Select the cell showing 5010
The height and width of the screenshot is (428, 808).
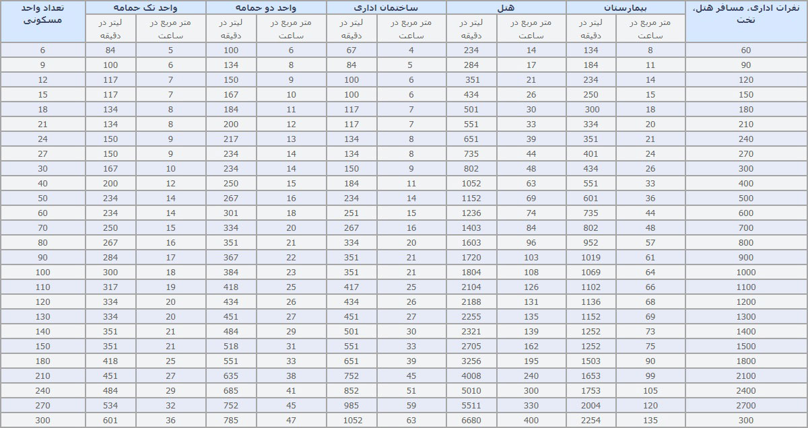(x=471, y=391)
